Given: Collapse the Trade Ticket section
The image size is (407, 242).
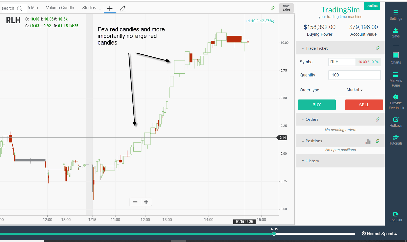Looking at the screenshot, I should 303,48.
